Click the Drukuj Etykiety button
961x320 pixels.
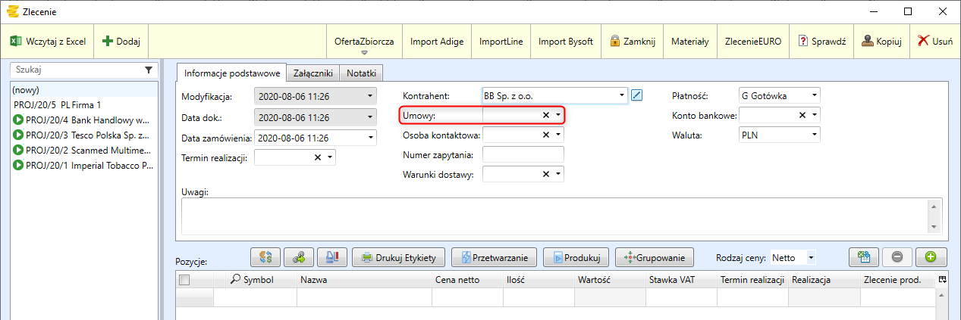coord(399,257)
